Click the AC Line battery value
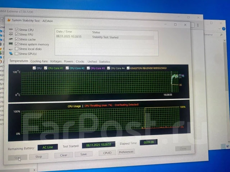The width and height of the screenshot is (230, 172). tap(48, 147)
